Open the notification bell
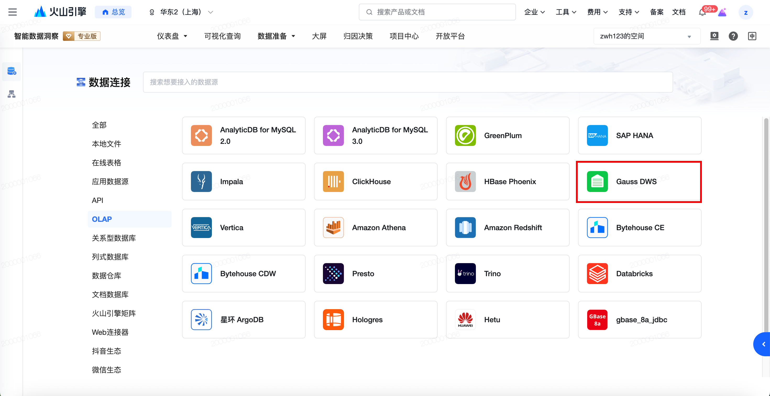This screenshot has width=770, height=396. coord(702,12)
